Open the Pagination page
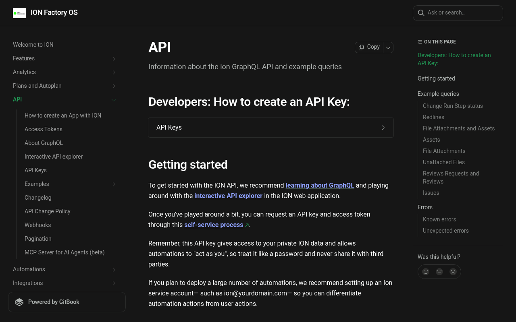Viewport: 516px width, 322px height. point(38,239)
